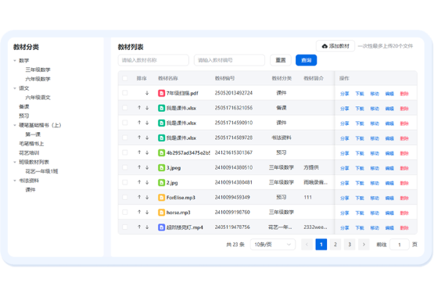
Task: Click 下载 for ForElise.mp3
Action: pyautogui.click(x=360, y=198)
